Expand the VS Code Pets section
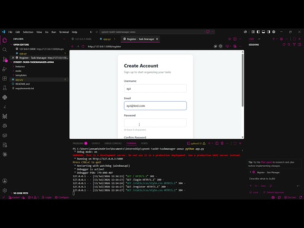This screenshot has height=228, width=304. coord(20,193)
